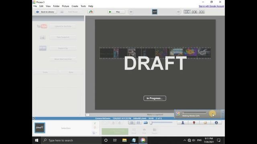Click the next item arrow in toolbar
Image resolution: width=257 pixels, height=144 pixels.
(x=178, y=12)
